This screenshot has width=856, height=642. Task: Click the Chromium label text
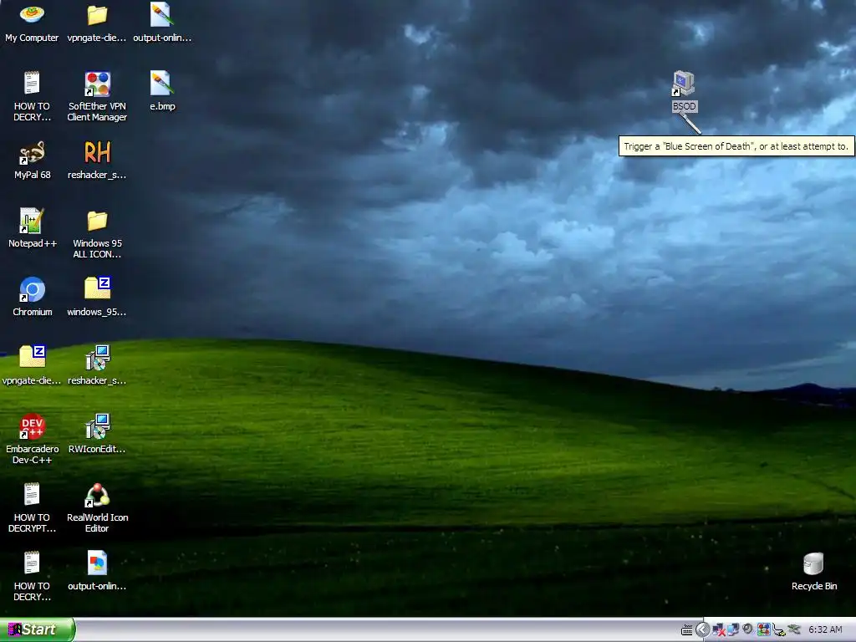tap(33, 313)
